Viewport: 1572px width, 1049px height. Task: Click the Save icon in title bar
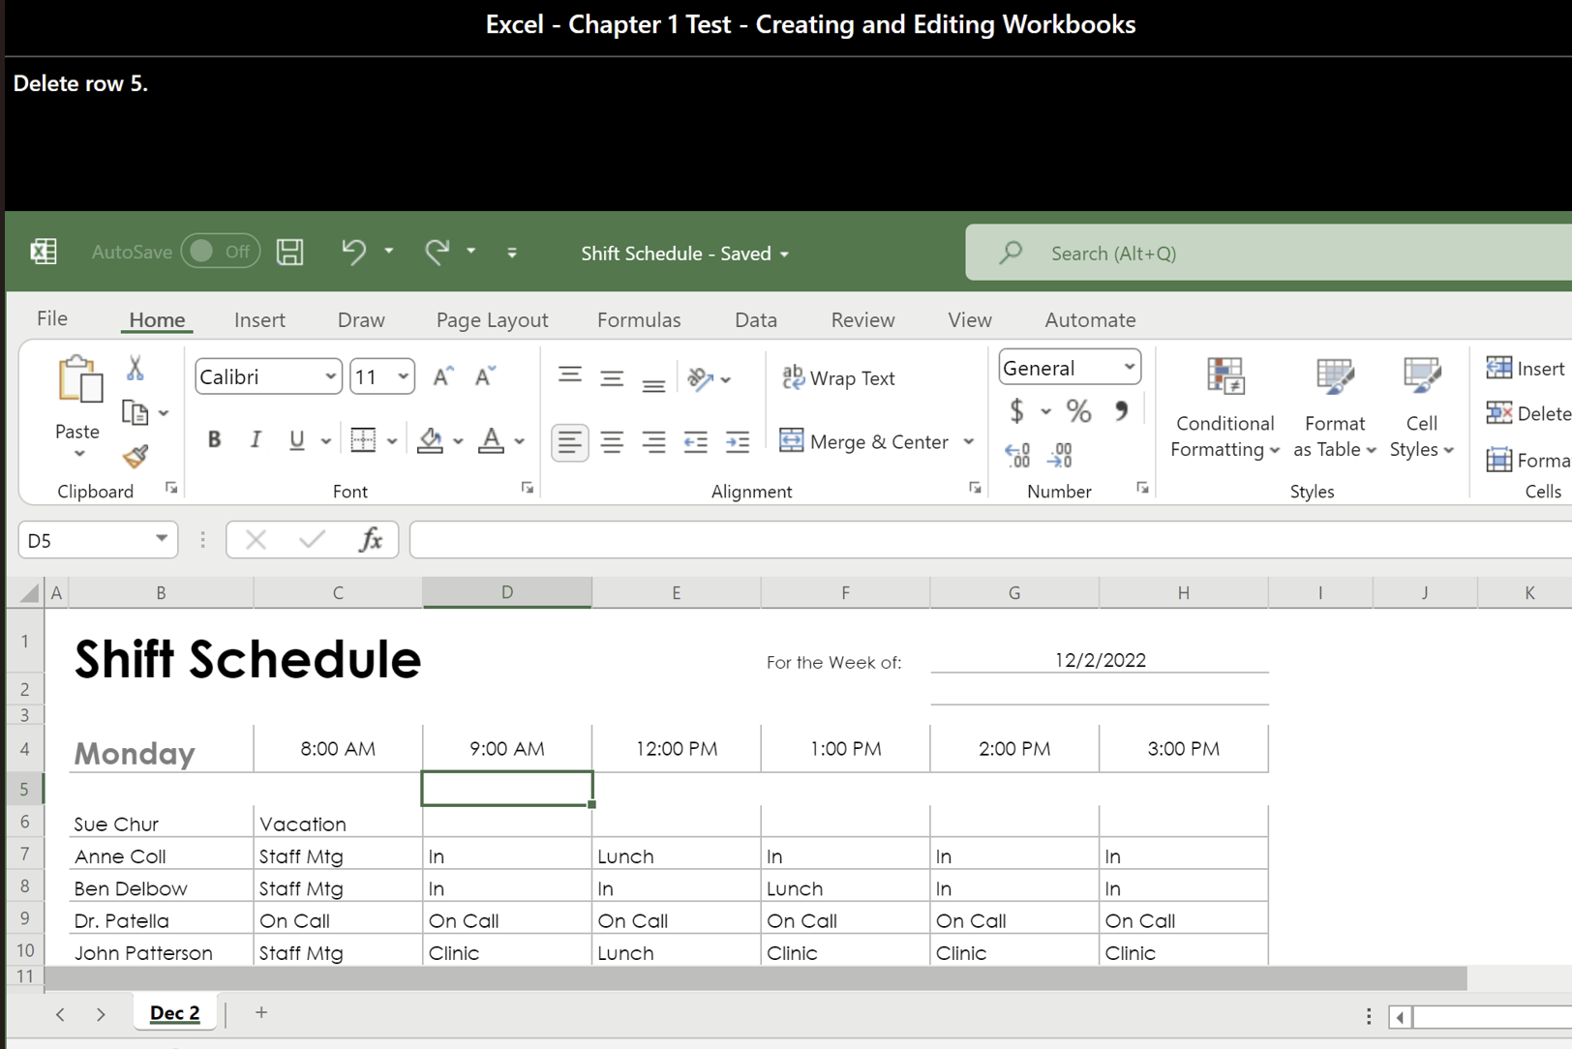coord(289,253)
